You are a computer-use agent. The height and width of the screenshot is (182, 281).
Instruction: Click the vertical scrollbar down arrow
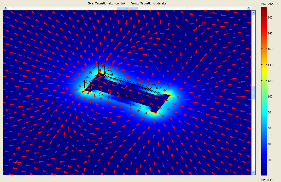coord(253,172)
